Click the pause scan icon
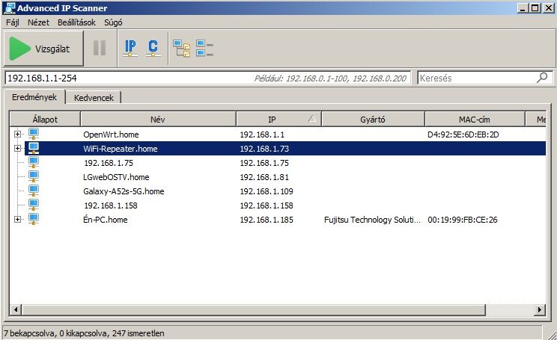Image resolution: width=557 pixels, height=340 pixels. coord(100,48)
